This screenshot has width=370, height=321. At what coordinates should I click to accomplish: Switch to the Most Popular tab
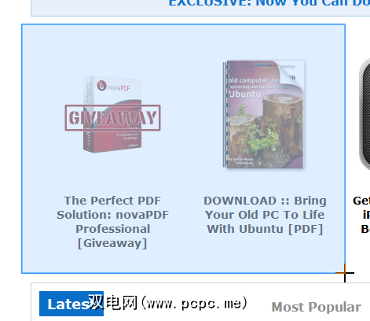[x=316, y=307]
